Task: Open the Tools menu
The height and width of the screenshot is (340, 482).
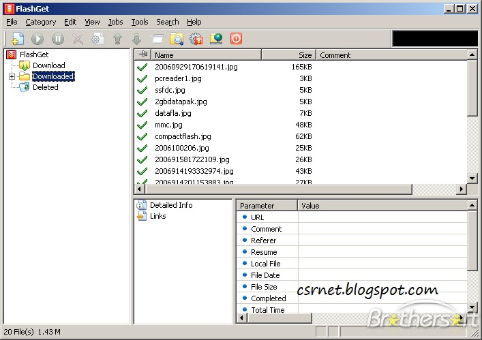Action: click(x=140, y=22)
